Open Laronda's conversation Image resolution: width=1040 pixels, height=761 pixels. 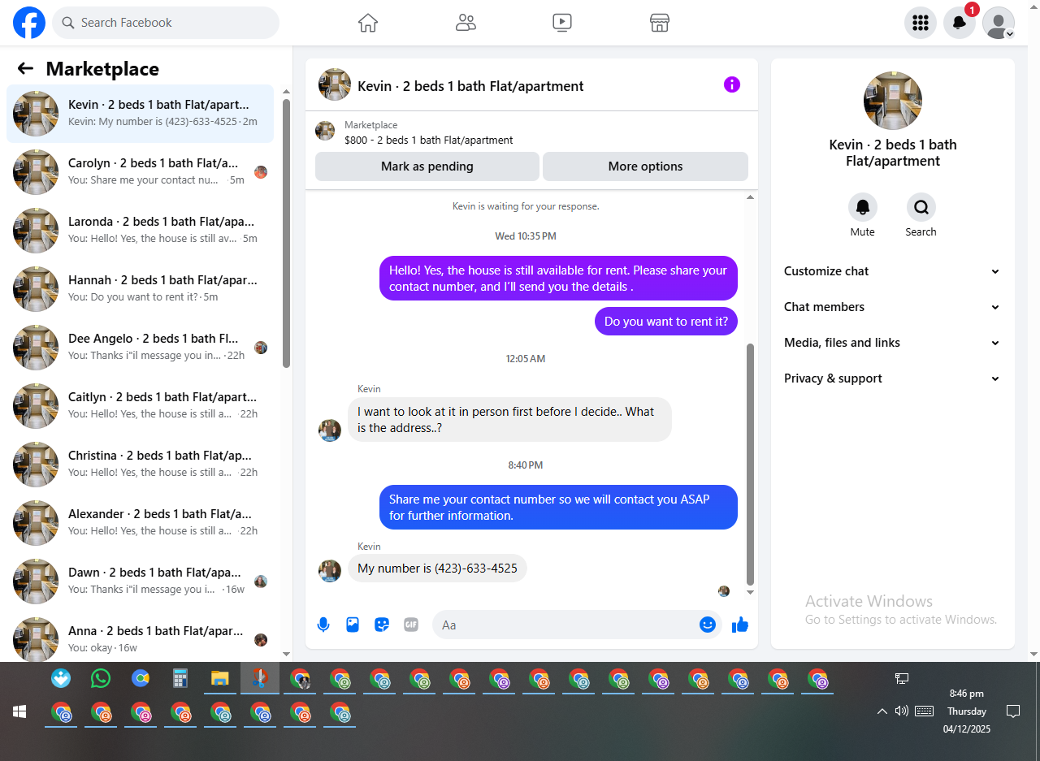pyautogui.click(x=140, y=231)
